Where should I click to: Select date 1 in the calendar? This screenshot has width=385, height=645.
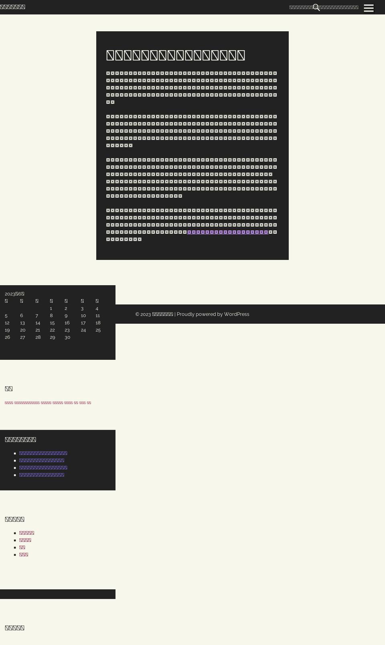point(51,308)
